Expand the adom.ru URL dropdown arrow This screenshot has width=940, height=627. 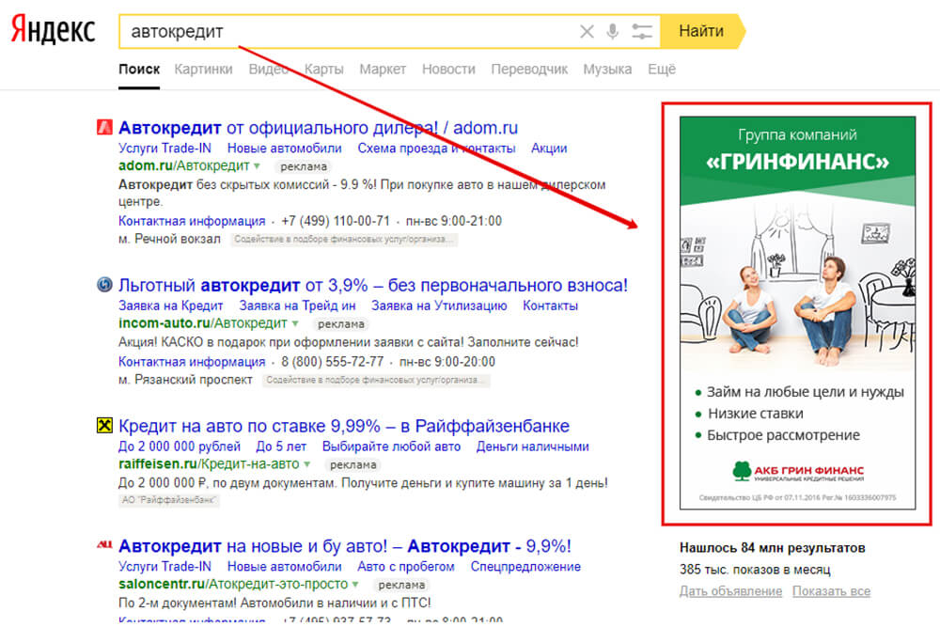pyautogui.click(x=258, y=166)
